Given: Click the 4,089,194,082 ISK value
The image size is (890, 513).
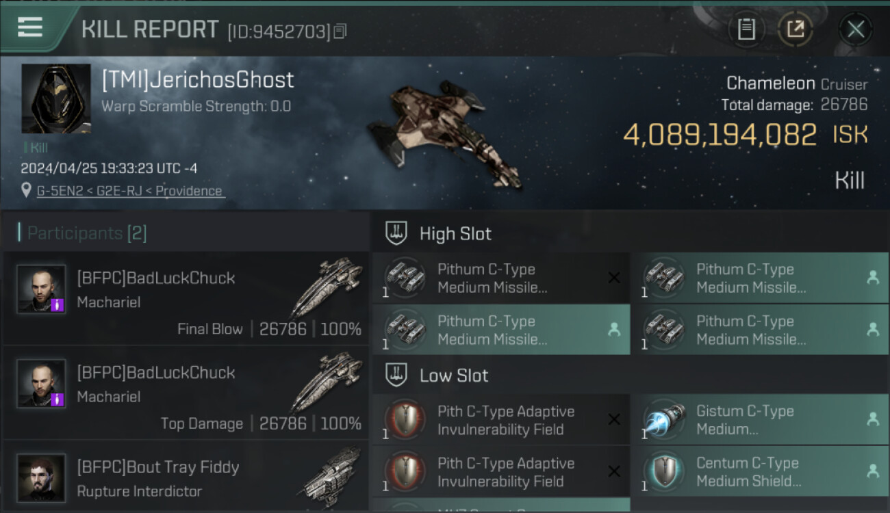Looking at the screenshot, I should (746, 135).
